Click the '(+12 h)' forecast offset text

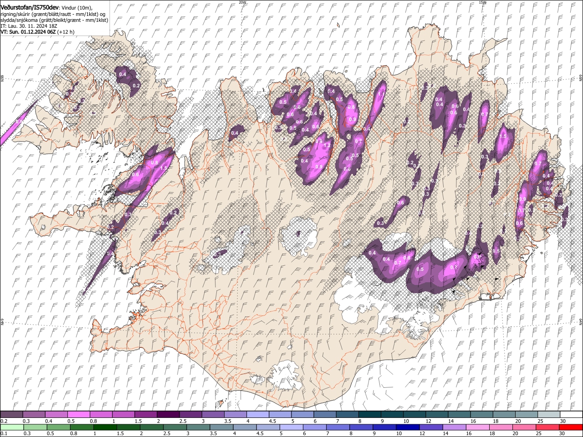point(66,32)
